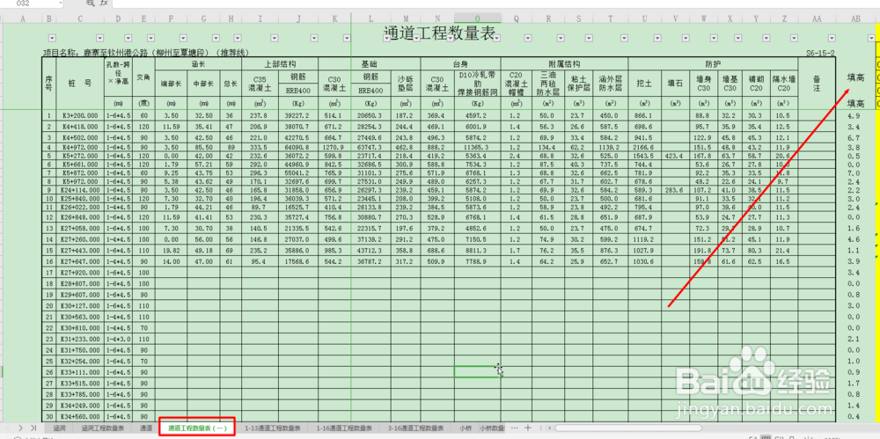The height and width of the screenshot is (439, 880).
Task: Show more sheets via ellipsis button
Action: (x=515, y=428)
